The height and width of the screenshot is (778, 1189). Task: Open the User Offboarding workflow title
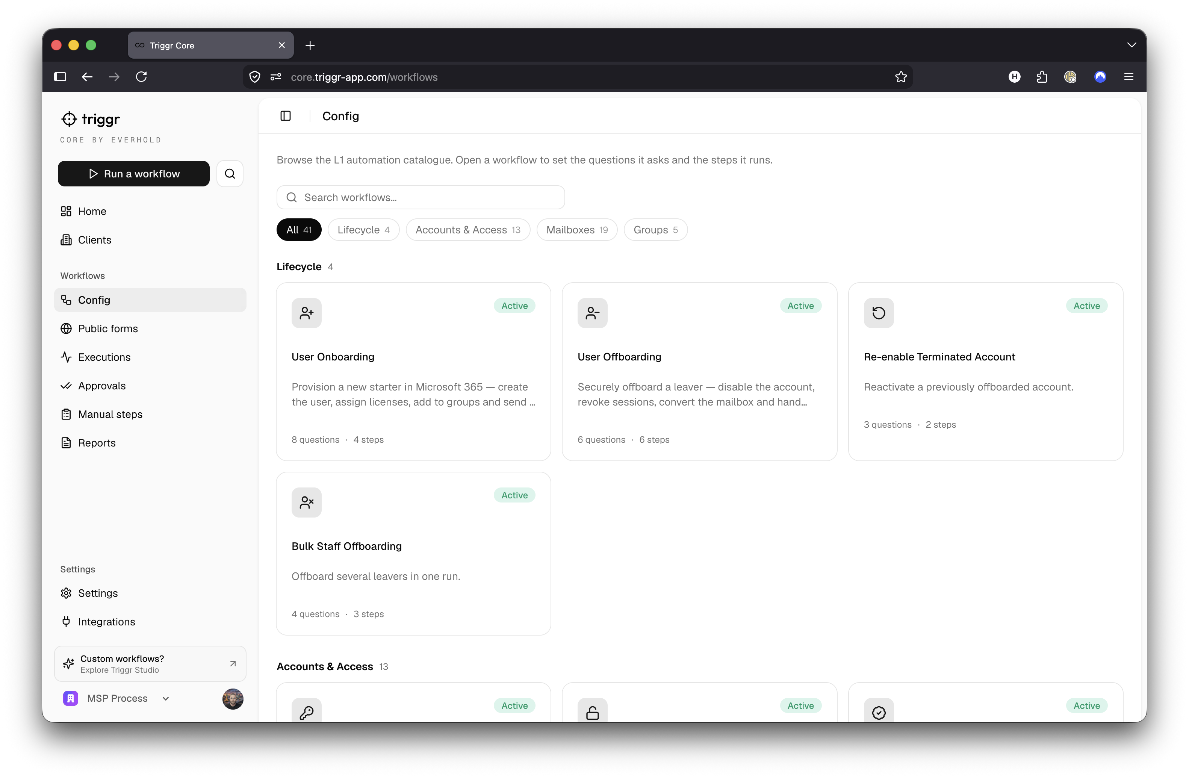(619, 357)
